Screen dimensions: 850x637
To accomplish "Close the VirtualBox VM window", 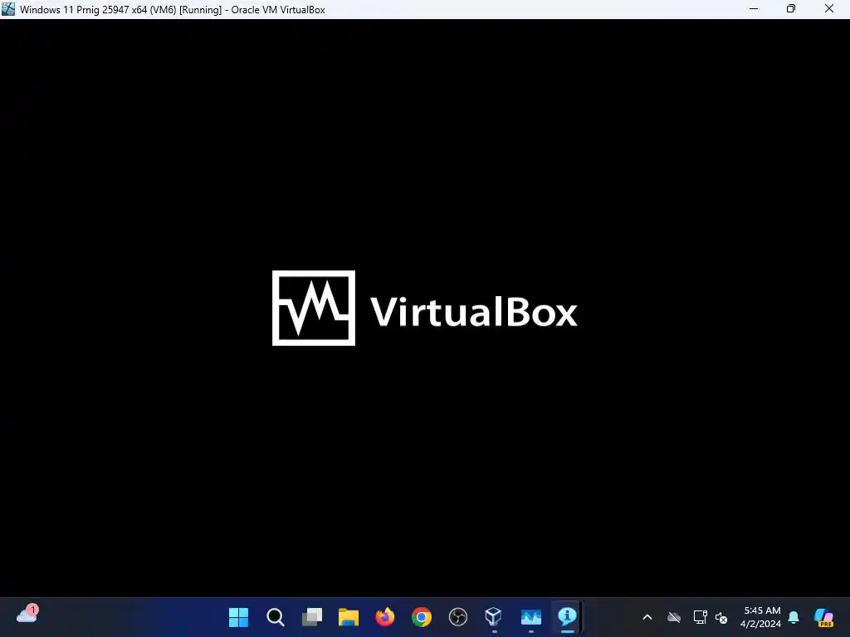I will pyautogui.click(x=829, y=9).
